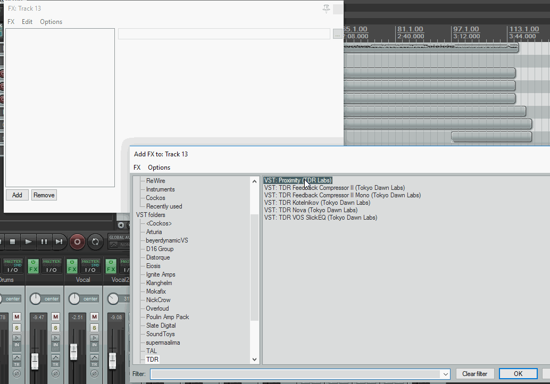Click the pan knob on the Vocal2 strip
This screenshot has height=384, width=550.
113,299
